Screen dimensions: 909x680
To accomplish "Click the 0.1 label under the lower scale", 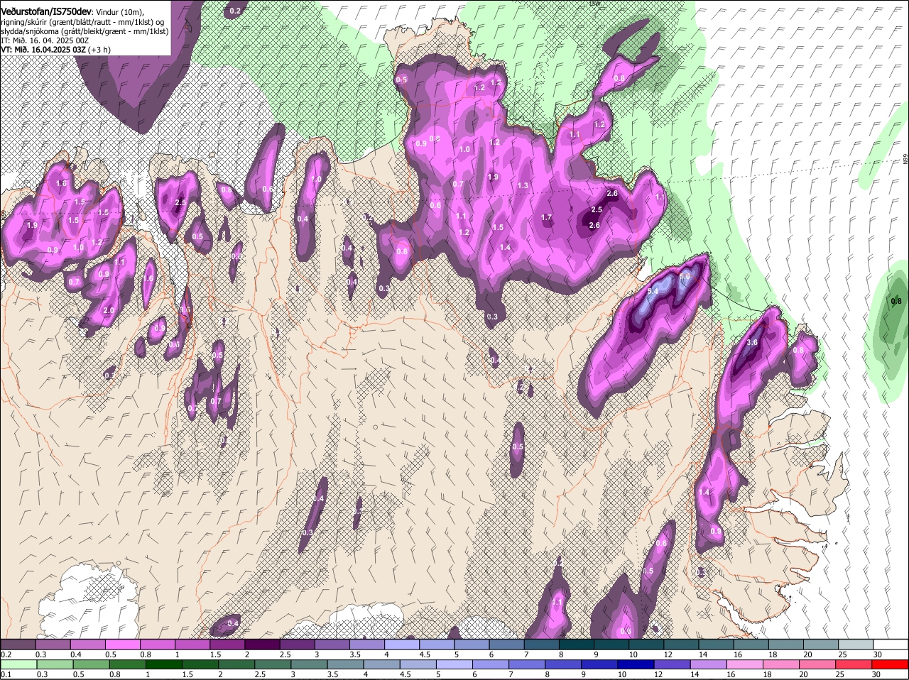I will (x=6, y=675).
